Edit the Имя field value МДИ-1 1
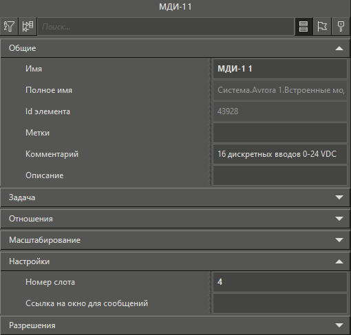Viewport: 351px width, 335px height. (x=280, y=69)
